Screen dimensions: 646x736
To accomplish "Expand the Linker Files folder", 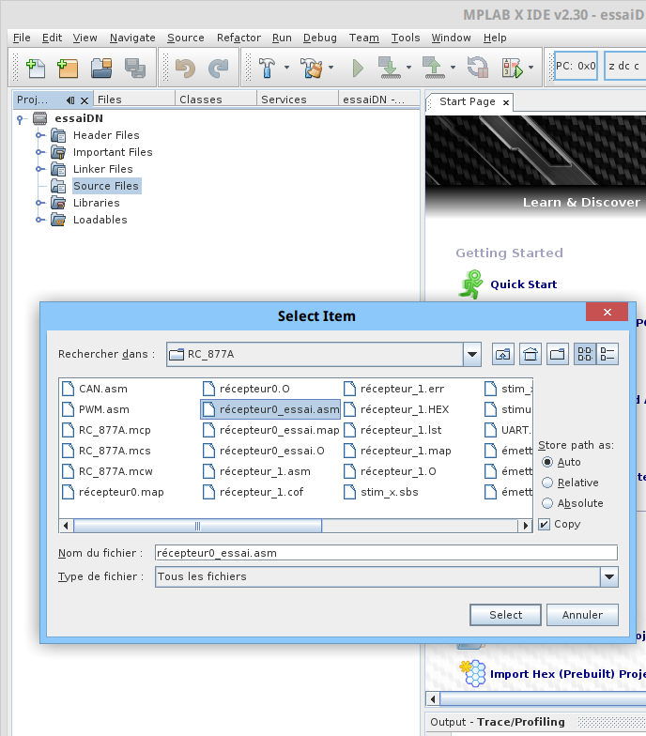I will (x=40, y=169).
